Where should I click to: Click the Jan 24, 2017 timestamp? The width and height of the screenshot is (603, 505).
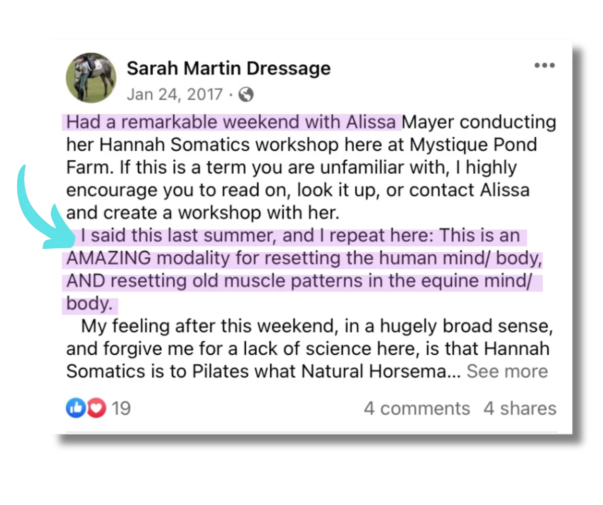coord(174,94)
